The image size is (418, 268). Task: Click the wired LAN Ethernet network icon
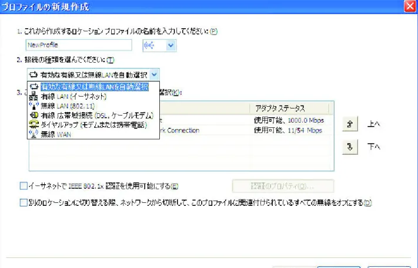click(34, 97)
